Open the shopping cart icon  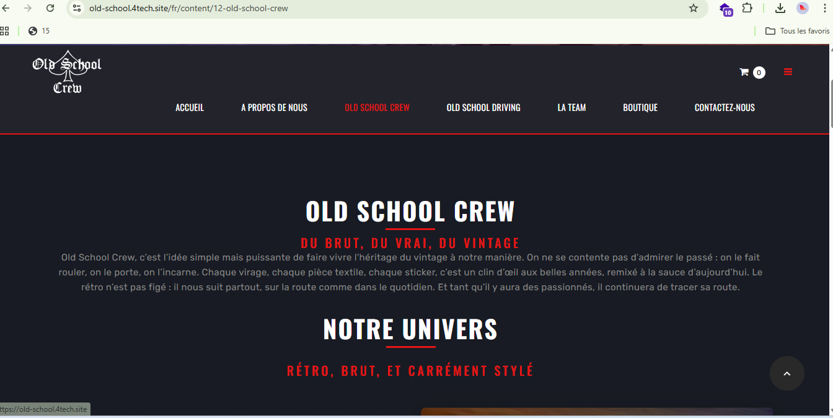click(x=744, y=72)
